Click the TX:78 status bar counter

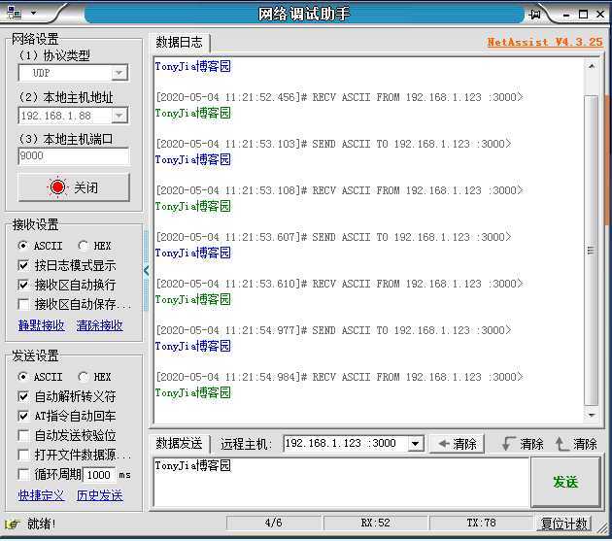[481, 524]
